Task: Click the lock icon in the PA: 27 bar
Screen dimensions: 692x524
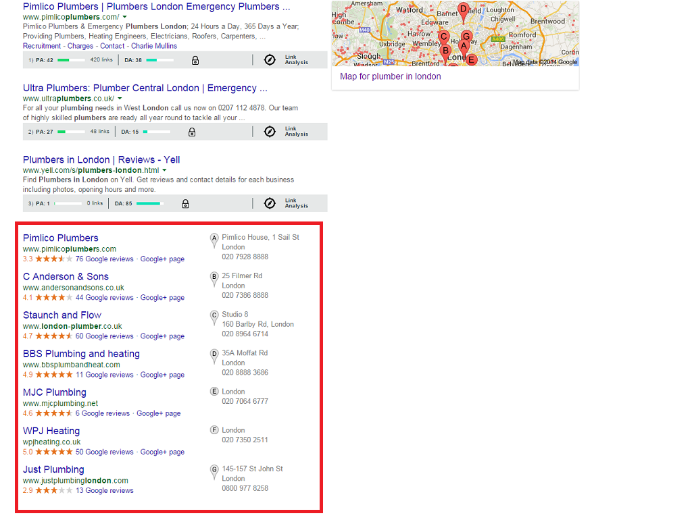Action: [192, 132]
